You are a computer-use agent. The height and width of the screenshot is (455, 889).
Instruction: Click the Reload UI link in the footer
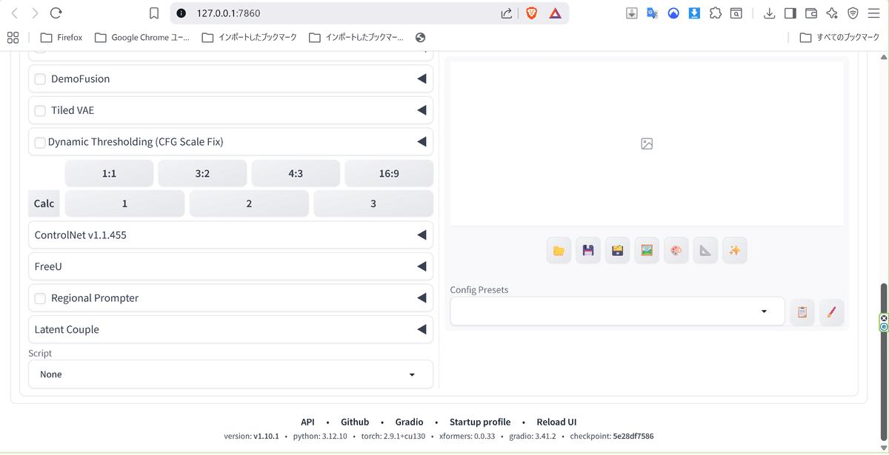[x=556, y=422]
